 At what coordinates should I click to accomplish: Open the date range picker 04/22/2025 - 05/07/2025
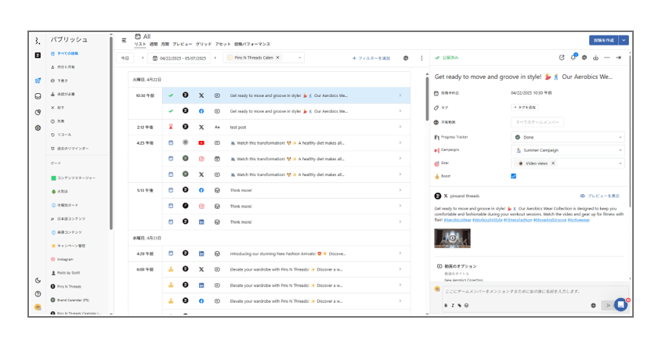(x=179, y=58)
